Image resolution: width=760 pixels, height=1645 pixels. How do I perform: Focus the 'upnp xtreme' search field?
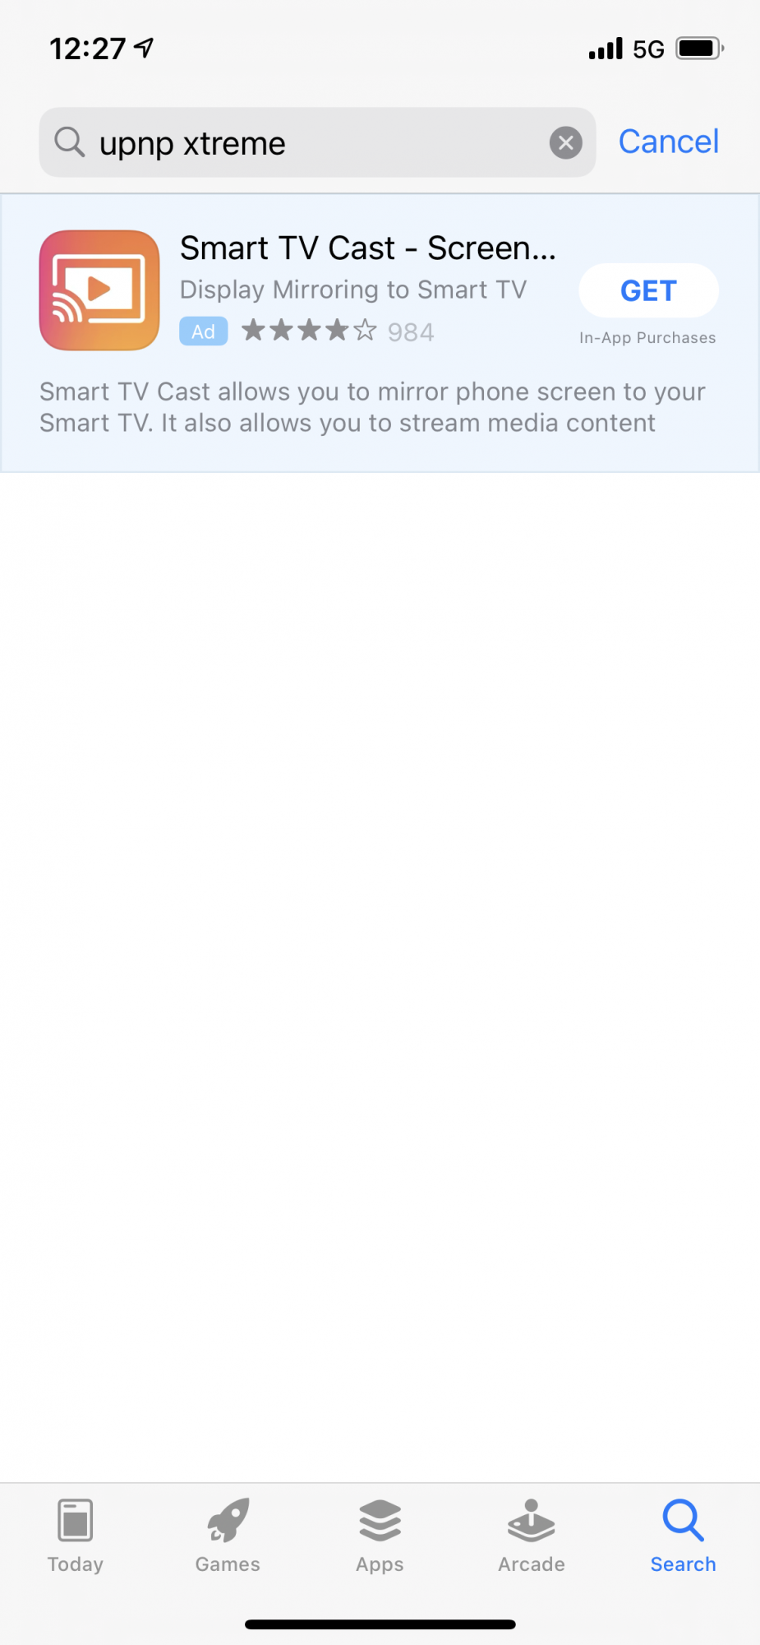pyautogui.click(x=317, y=142)
